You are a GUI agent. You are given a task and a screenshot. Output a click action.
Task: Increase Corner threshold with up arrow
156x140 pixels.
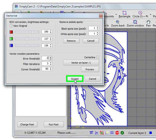click(51, 68)
